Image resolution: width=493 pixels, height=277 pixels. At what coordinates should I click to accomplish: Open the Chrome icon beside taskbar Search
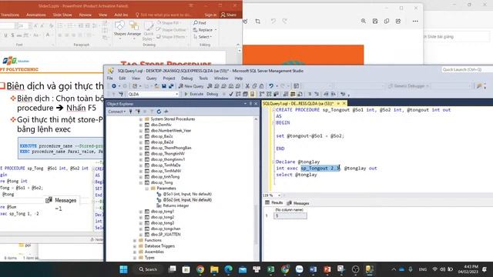(x=200, y=269)
